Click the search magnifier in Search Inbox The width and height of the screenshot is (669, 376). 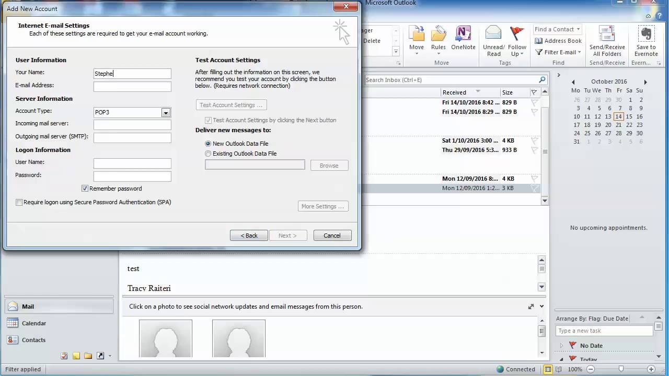pyautogui.click(x=542, y=80)
